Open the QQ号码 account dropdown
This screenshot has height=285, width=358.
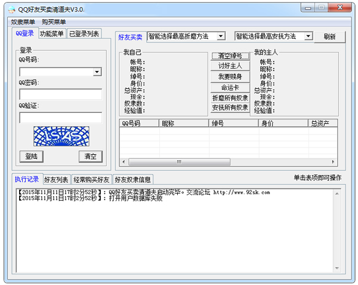[x=97, y=72]
